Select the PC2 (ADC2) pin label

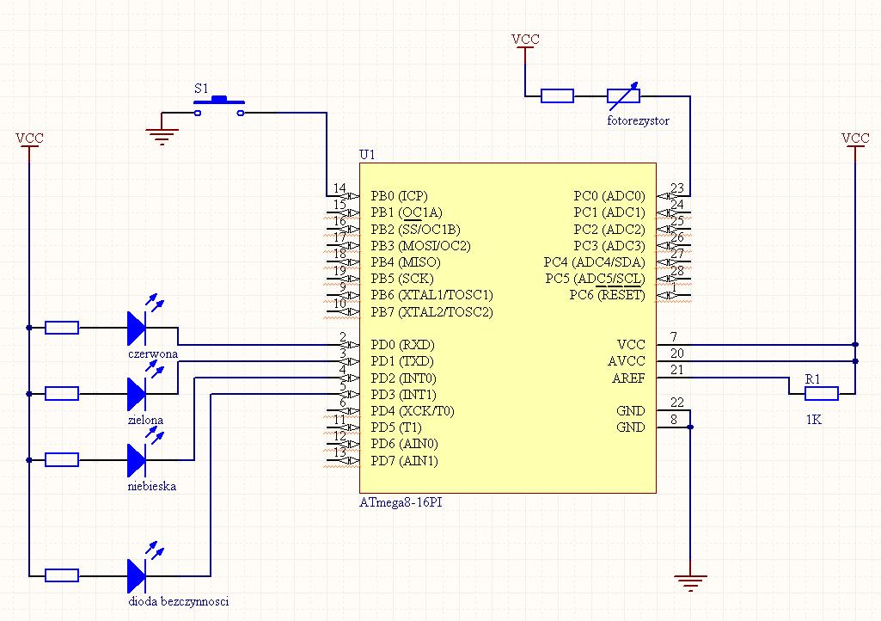[609, 230]
